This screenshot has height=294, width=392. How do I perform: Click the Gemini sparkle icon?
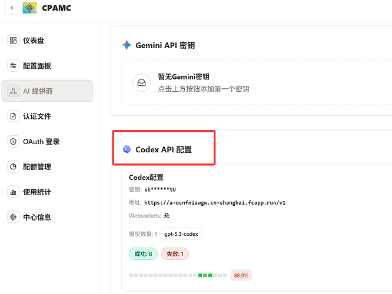pyautogui.click(x=127, y=45)
